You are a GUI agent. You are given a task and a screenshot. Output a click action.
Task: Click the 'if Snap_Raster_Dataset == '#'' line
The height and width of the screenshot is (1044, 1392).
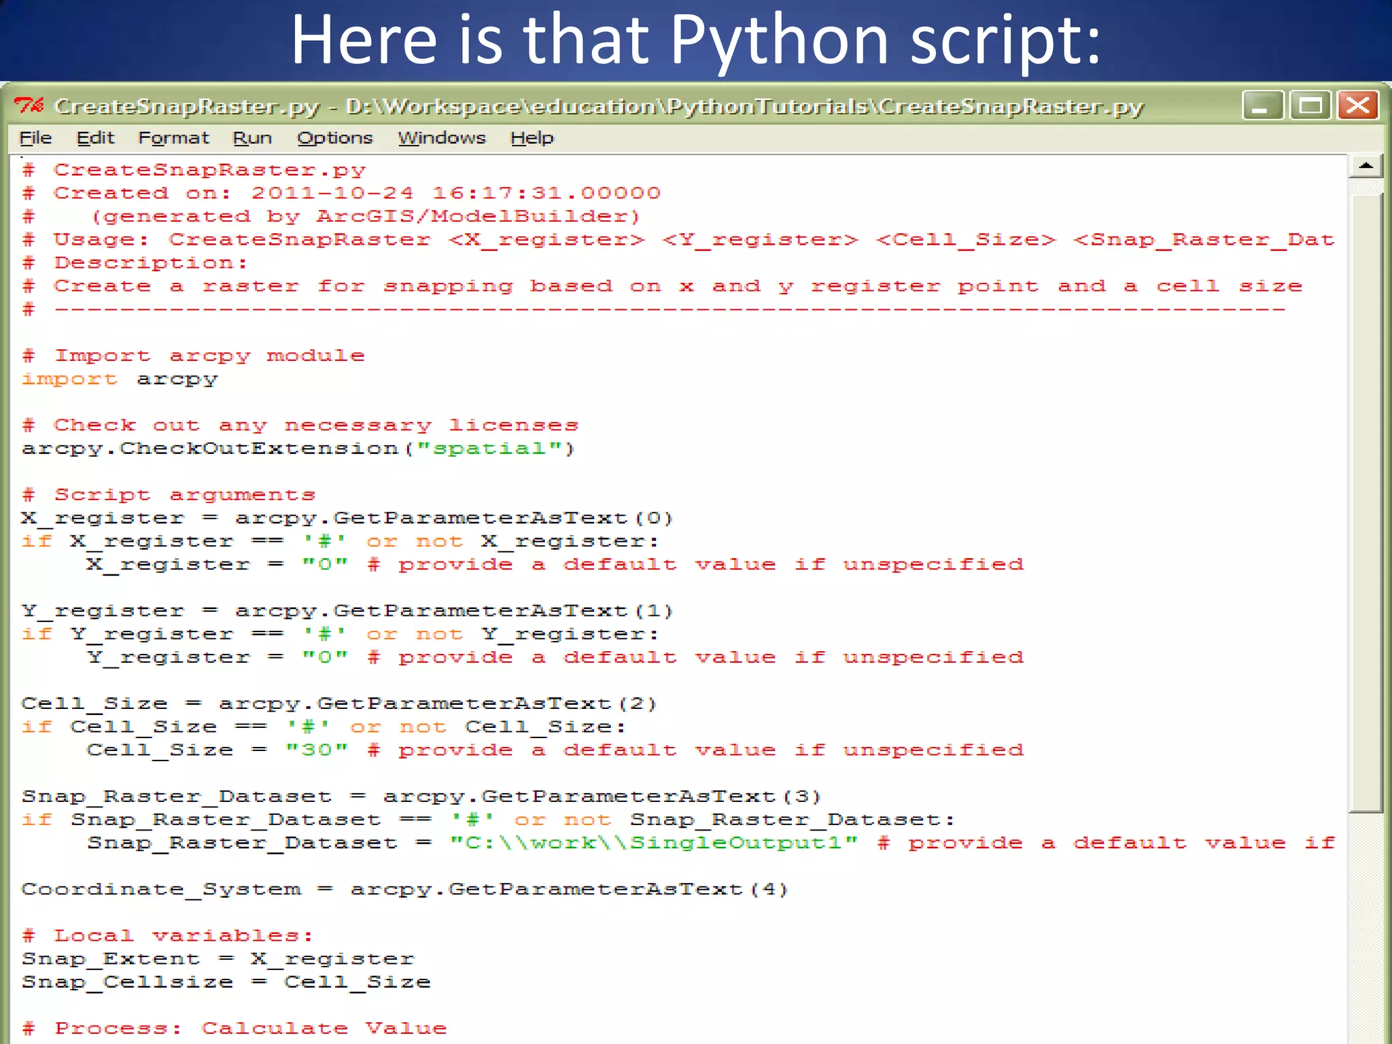[x=488, y=820]
